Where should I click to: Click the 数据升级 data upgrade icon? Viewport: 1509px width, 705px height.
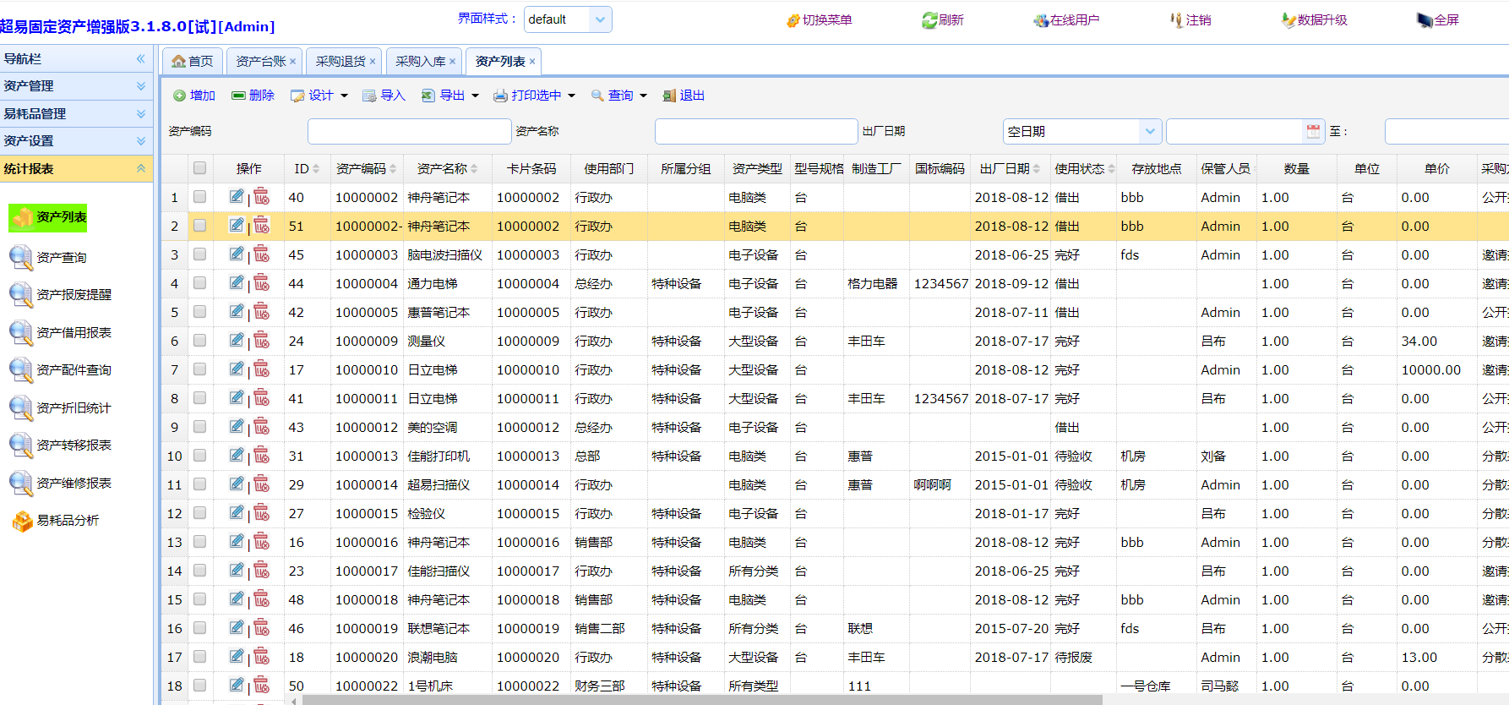[x=1288, y=20]
